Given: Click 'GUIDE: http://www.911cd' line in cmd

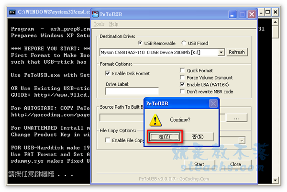Looking at the screenshot, I should click(50, 95).
